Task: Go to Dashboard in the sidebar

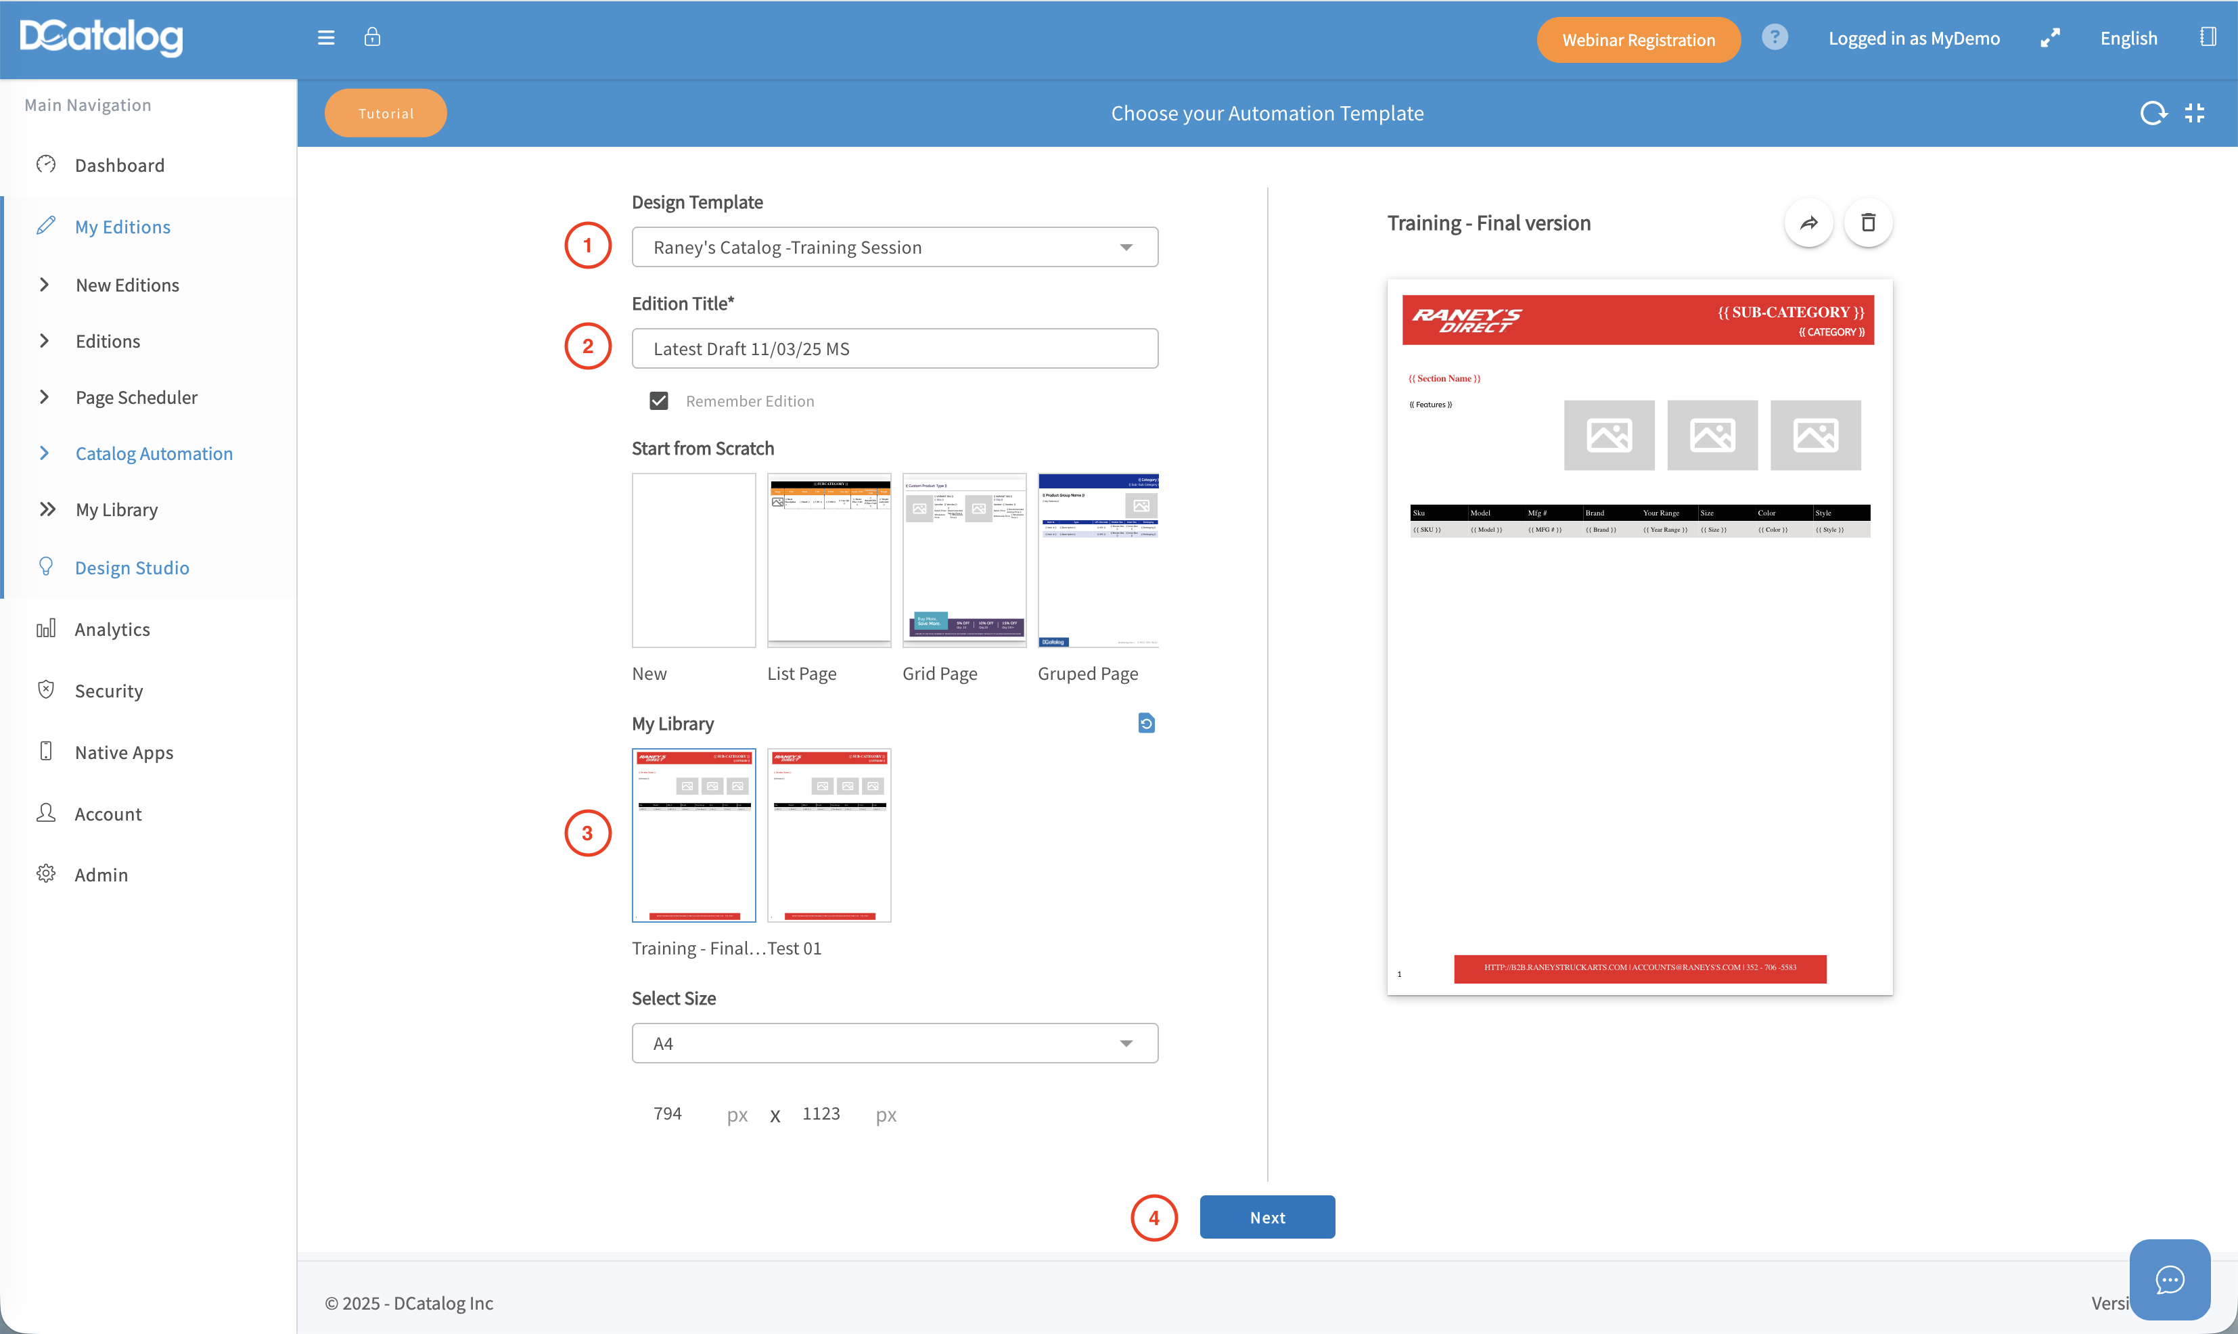Action: [120, 166]
